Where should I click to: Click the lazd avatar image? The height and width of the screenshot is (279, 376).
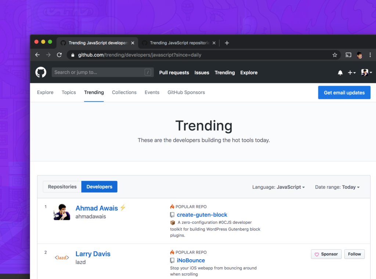(x=62, y=257)
